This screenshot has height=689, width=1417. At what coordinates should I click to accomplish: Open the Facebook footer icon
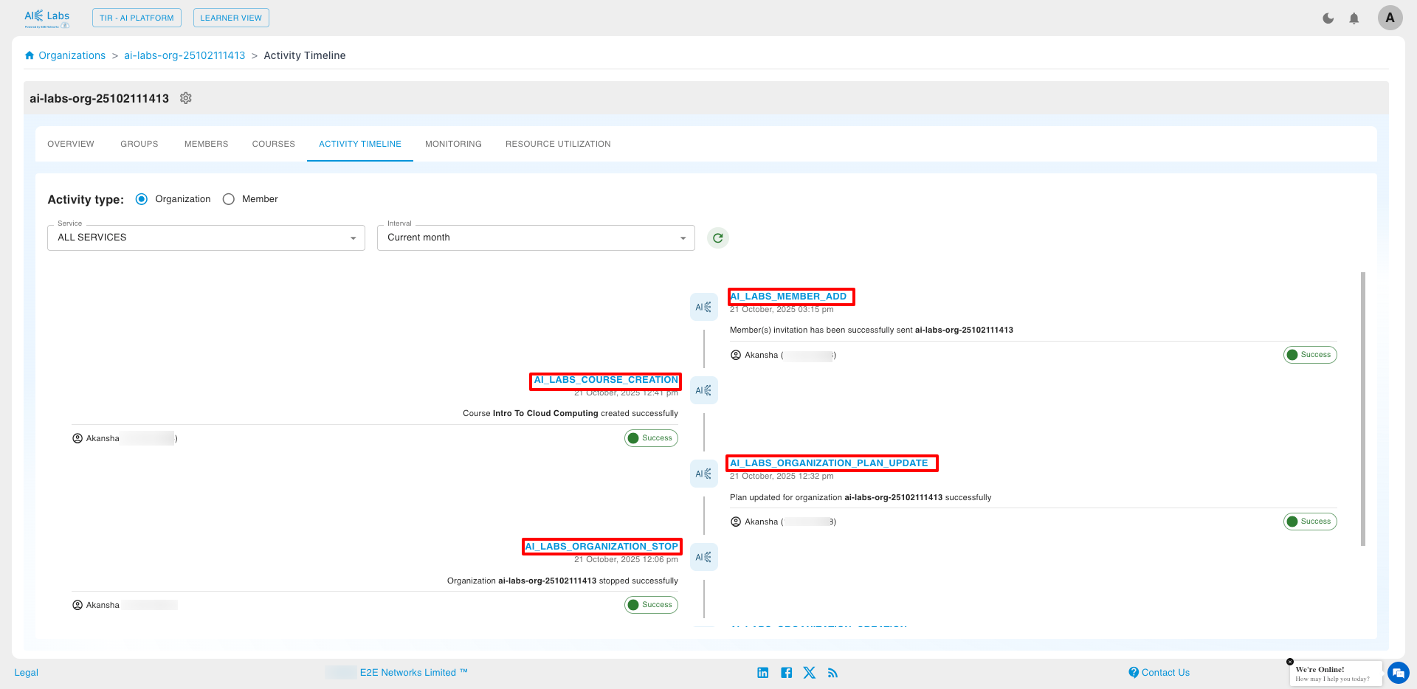[x=787, y=673]
